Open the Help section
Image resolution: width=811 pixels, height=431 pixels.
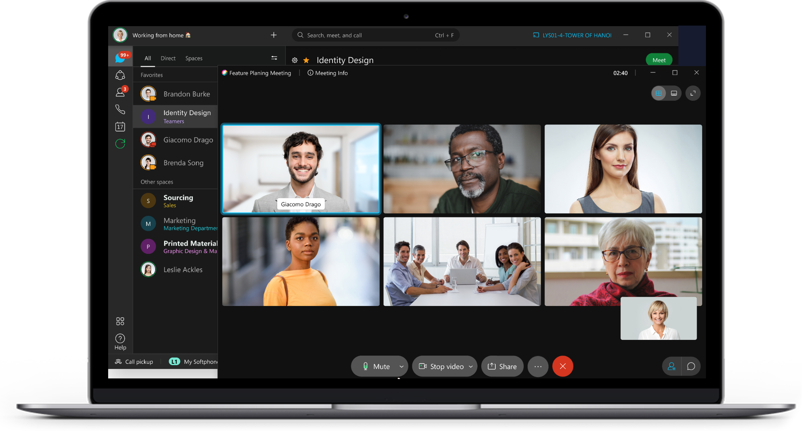coord(120,340)
